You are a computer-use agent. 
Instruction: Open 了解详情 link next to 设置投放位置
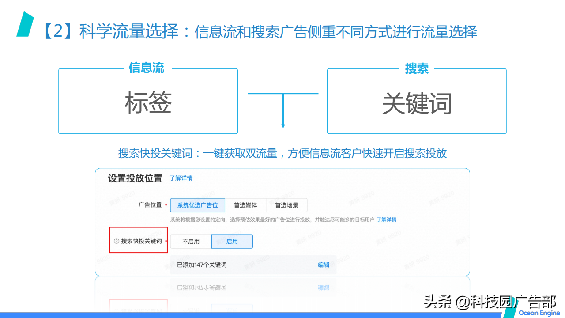(x=181, y=178)
